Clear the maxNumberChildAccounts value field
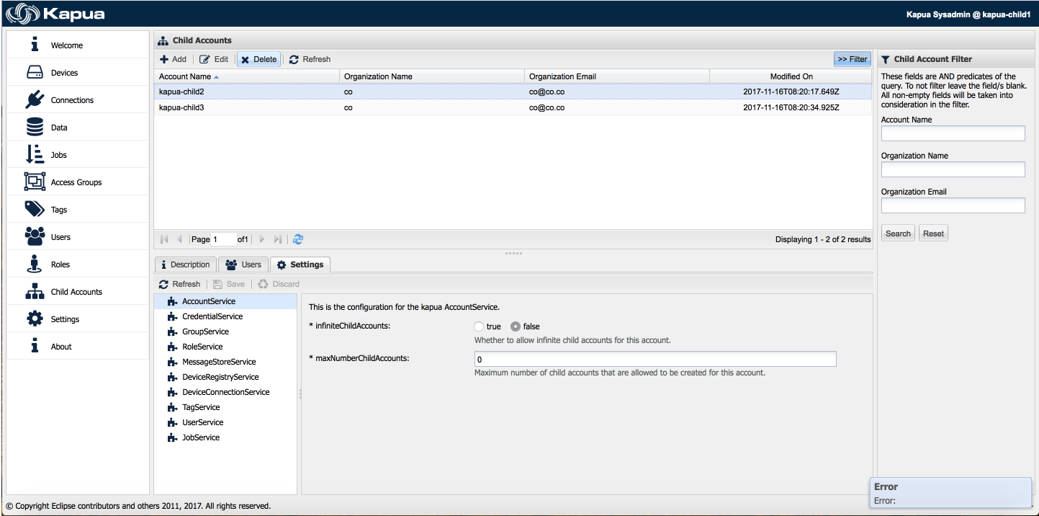The width and height of the screenshot is (1039, 516). tap(655, 358)
